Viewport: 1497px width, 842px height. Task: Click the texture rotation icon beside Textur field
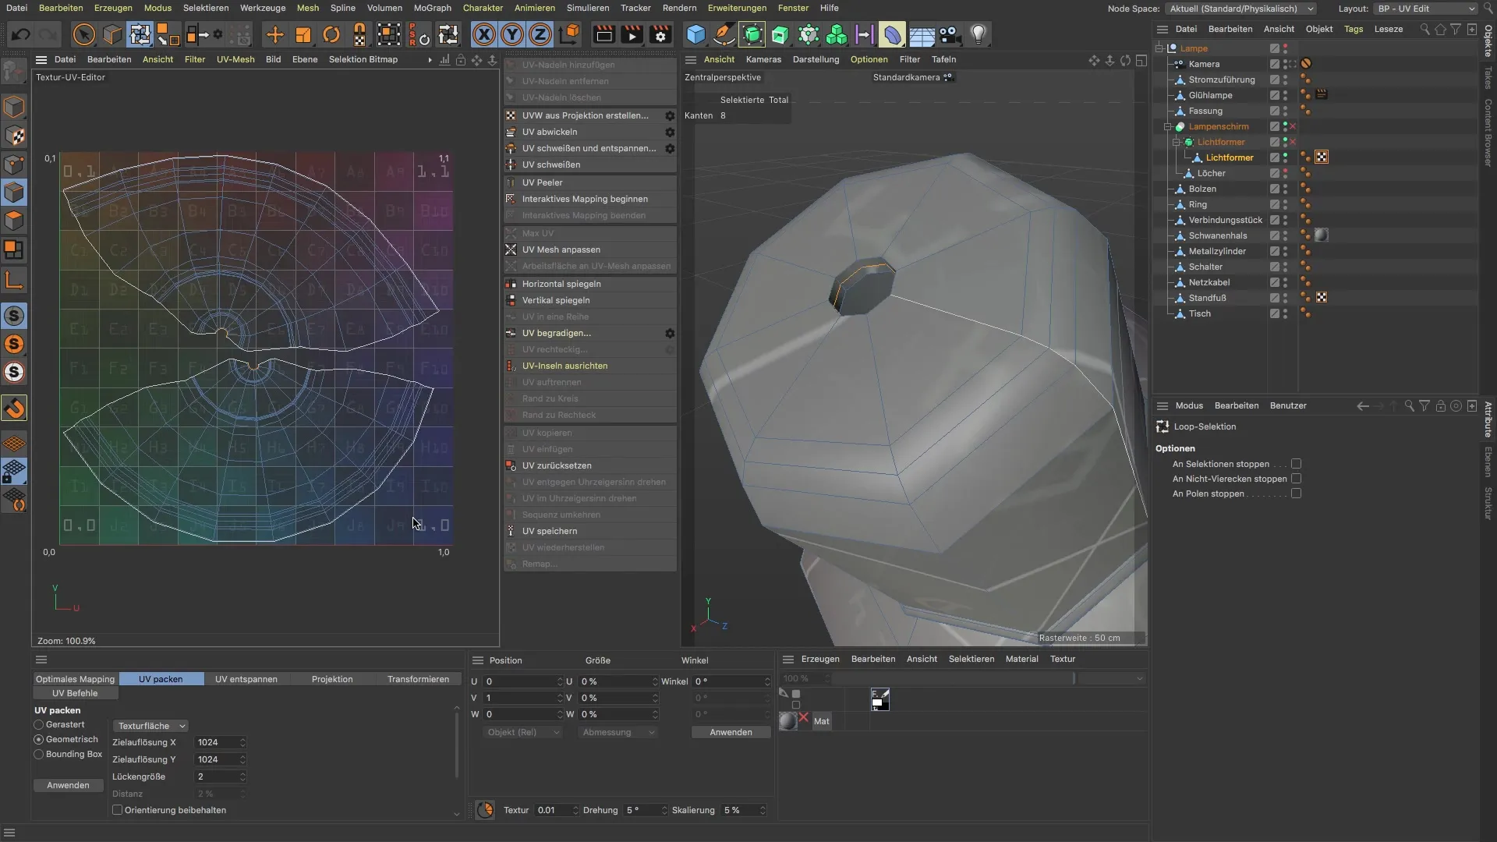484,810
